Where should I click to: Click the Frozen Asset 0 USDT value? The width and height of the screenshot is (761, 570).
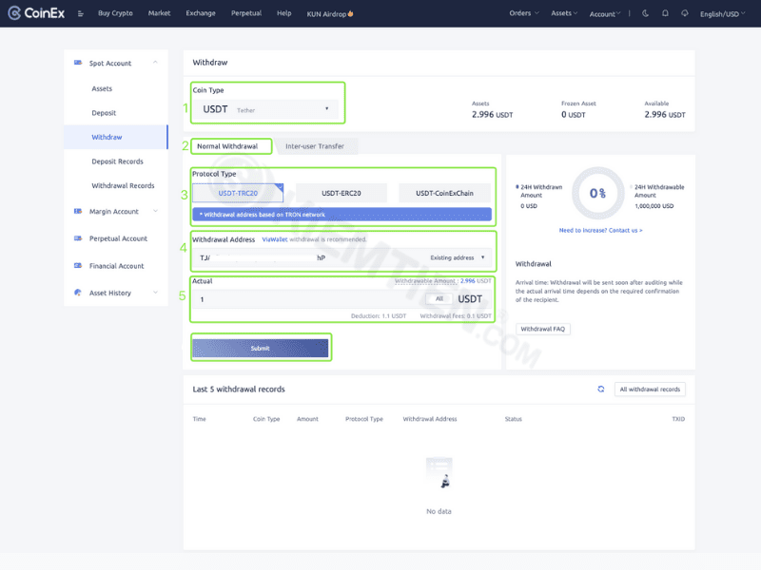tap(574, 114)
